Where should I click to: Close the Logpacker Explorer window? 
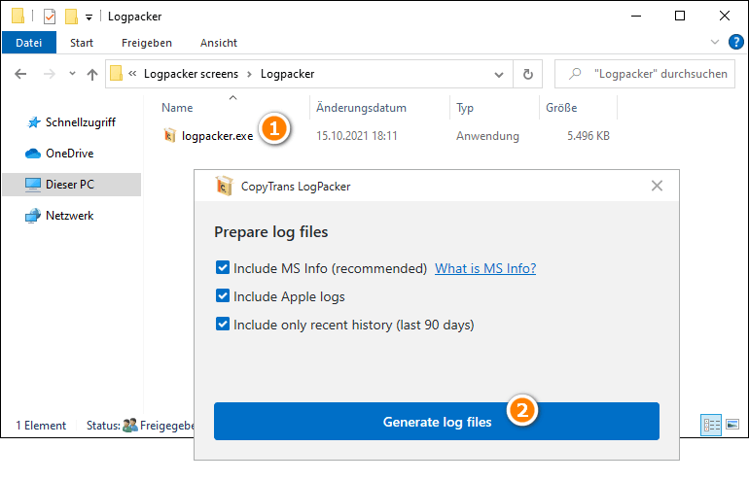coord(724,16)
